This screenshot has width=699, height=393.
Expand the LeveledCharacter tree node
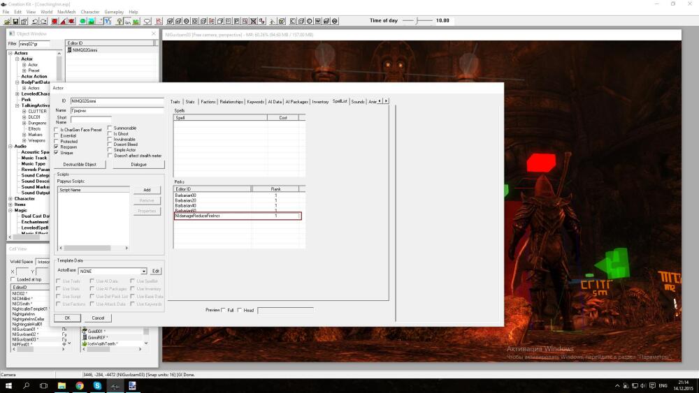(17, 94)
